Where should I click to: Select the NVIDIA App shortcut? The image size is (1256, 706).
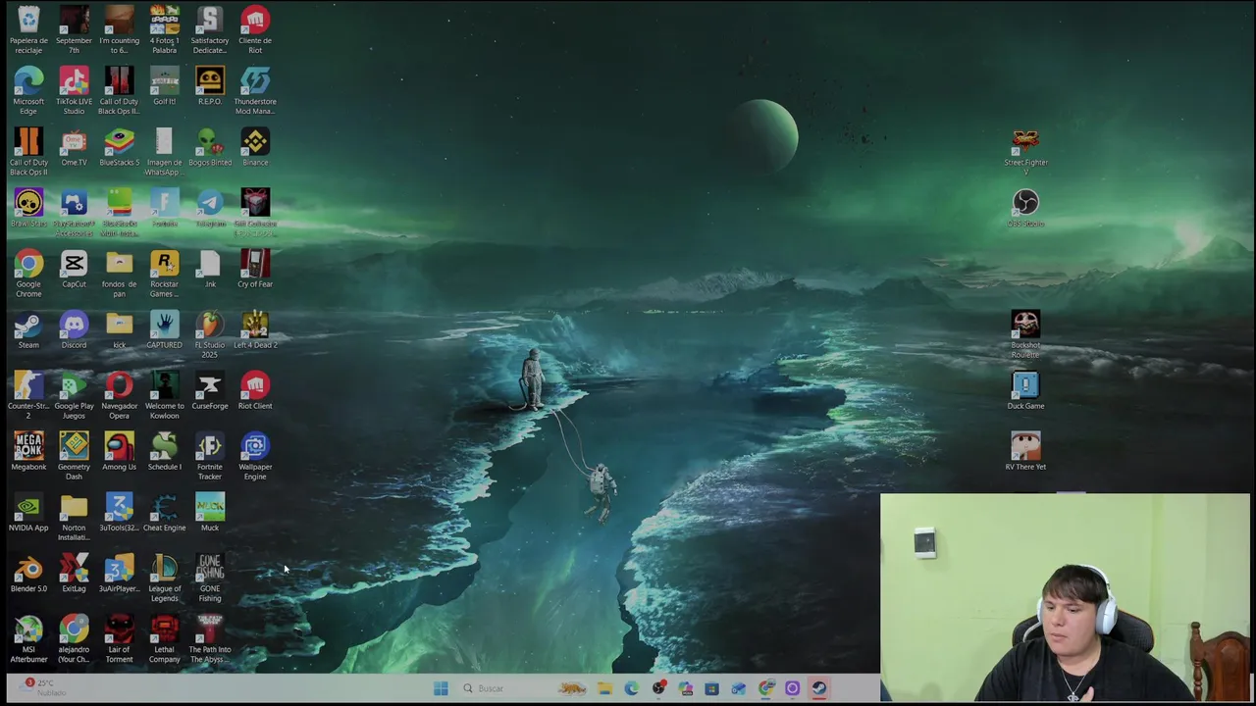pyautogui.click(x=28, y=512)
